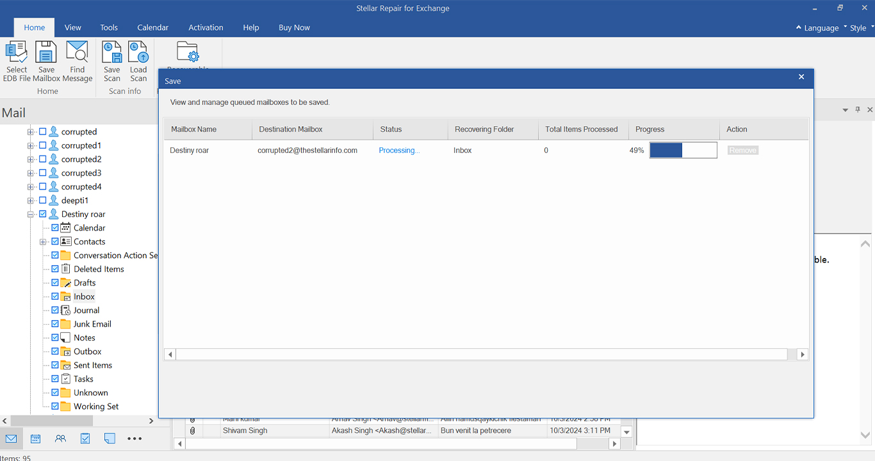Uncheck the Destiny roar mailbox checkbox
Image resolution: width=875 pixels, height=461 pixels.
click(43, 214)
